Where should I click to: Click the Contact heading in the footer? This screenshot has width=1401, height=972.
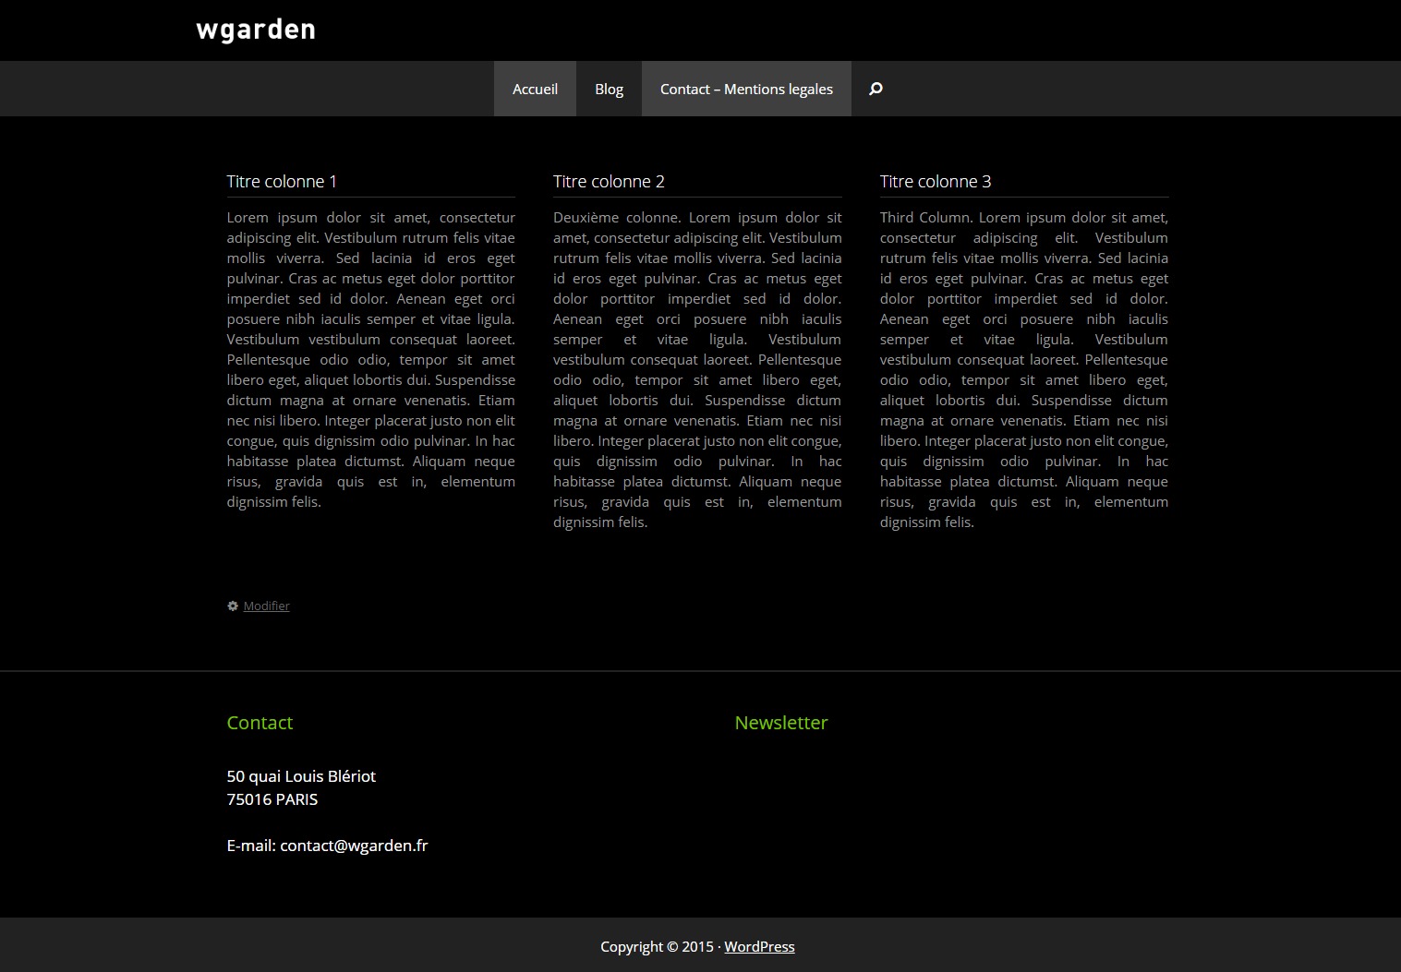260,723
